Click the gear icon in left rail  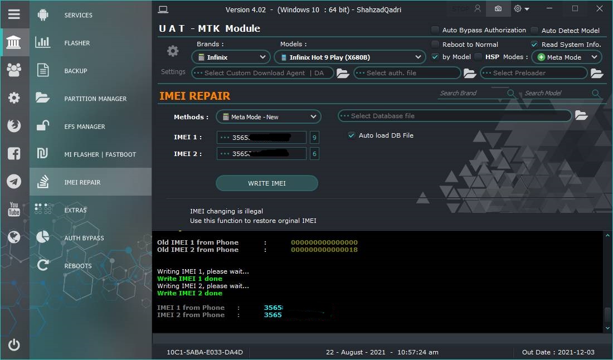tap(14, 98)
